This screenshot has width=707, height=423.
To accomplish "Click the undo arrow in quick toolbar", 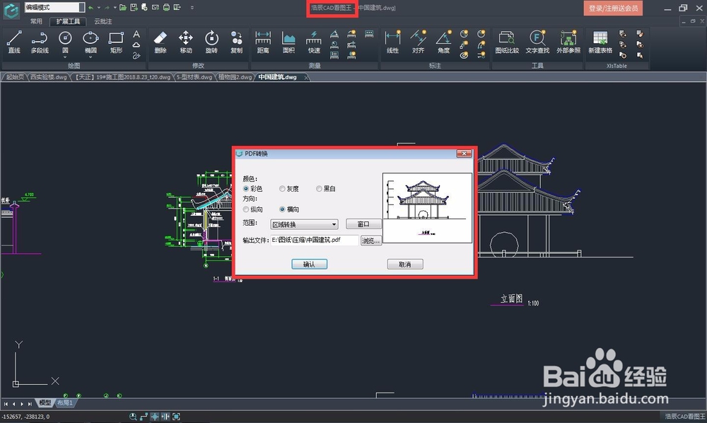I will coord(90,8).
